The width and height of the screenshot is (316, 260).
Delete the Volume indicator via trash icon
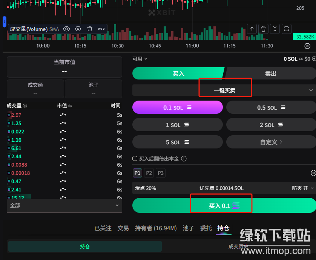[90, 29]
